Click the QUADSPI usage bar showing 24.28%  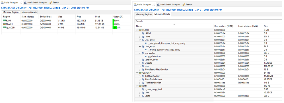click(x=115, y=27)
